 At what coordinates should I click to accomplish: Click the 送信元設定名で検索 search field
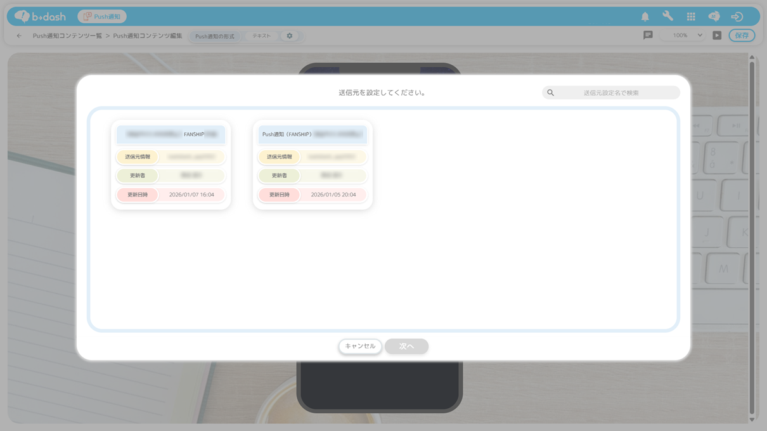pos(611,93)
